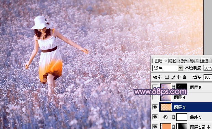The width and height of the screenshot is (212, 129).
Task: Click the lock image pixels brush icon
Action: (x=173, y=77)
